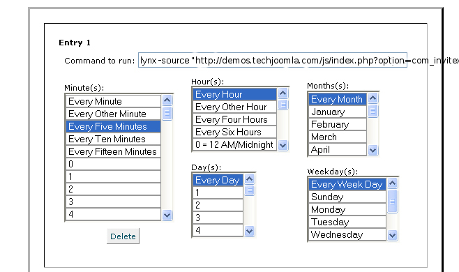Click the Weekdays list scroll-down arrow
This screenshot has height=272, width=459.
coord(393,235)
